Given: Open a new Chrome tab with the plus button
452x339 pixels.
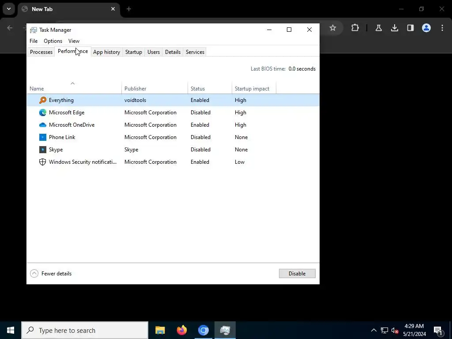Looking at the screenshot, I should [129, 9].
